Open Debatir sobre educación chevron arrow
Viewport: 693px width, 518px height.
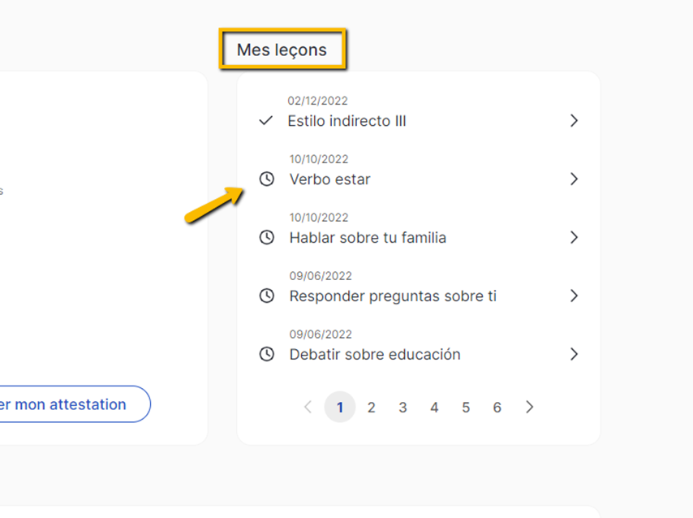coord(574,355)
